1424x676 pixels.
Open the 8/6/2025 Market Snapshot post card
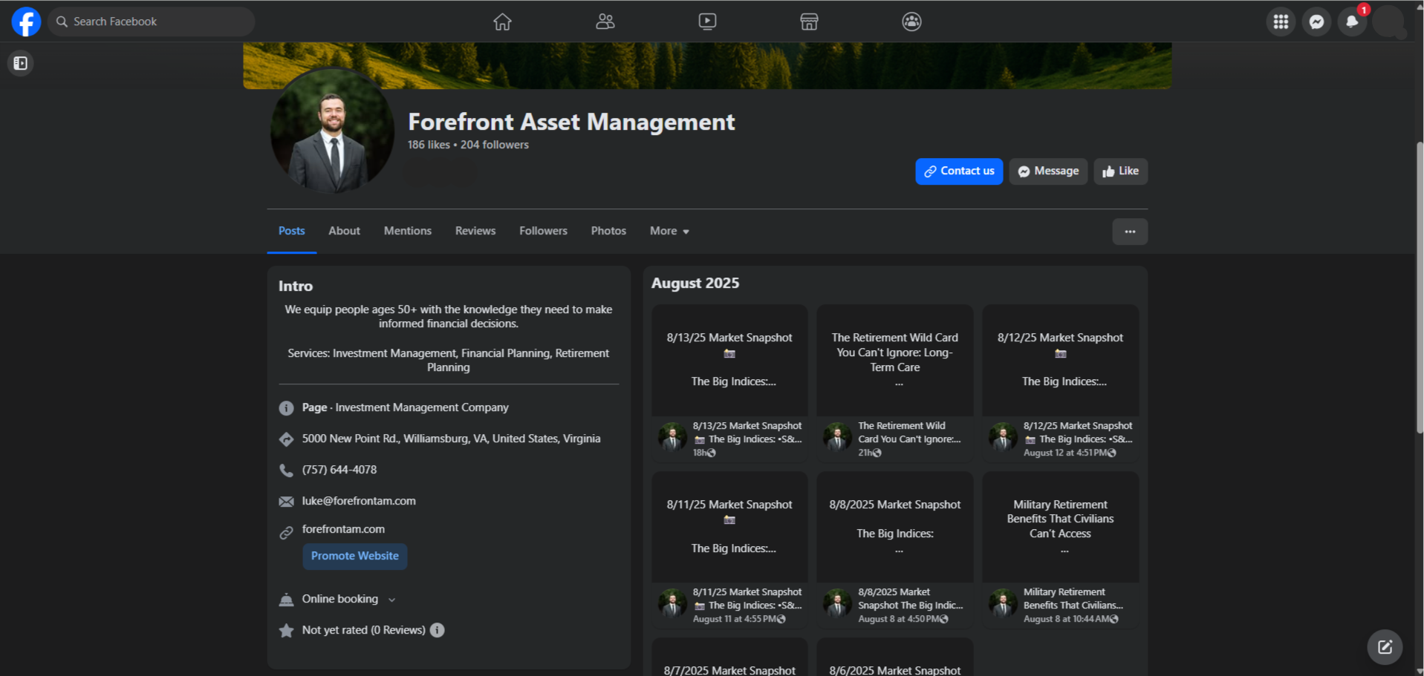pos(895,657)
